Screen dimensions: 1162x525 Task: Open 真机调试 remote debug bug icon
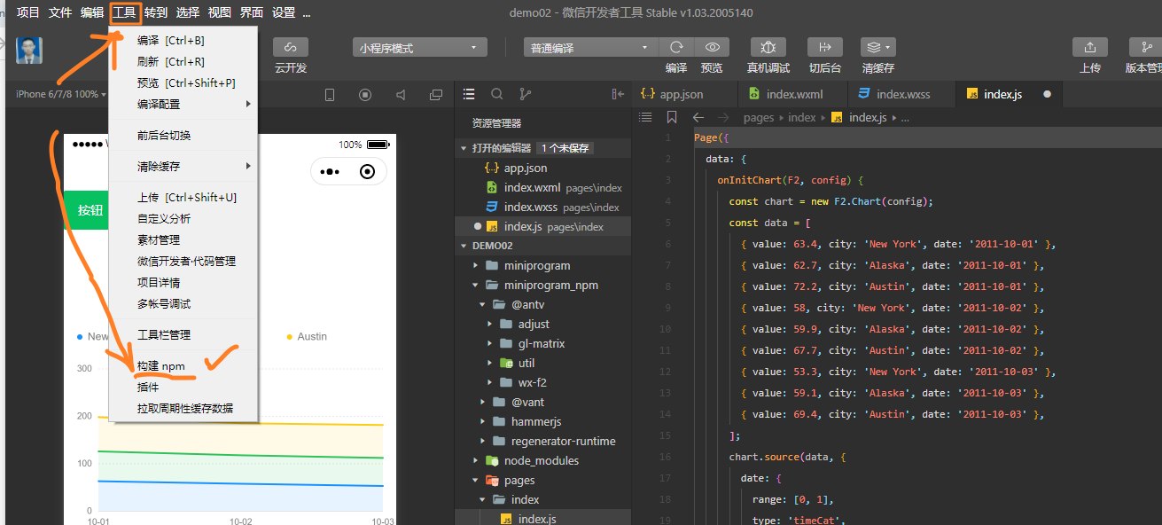[768, 48]
